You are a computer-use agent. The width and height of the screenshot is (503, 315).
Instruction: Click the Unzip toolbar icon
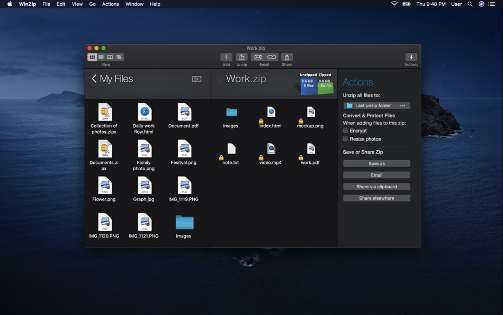click(x=241, y=57)
